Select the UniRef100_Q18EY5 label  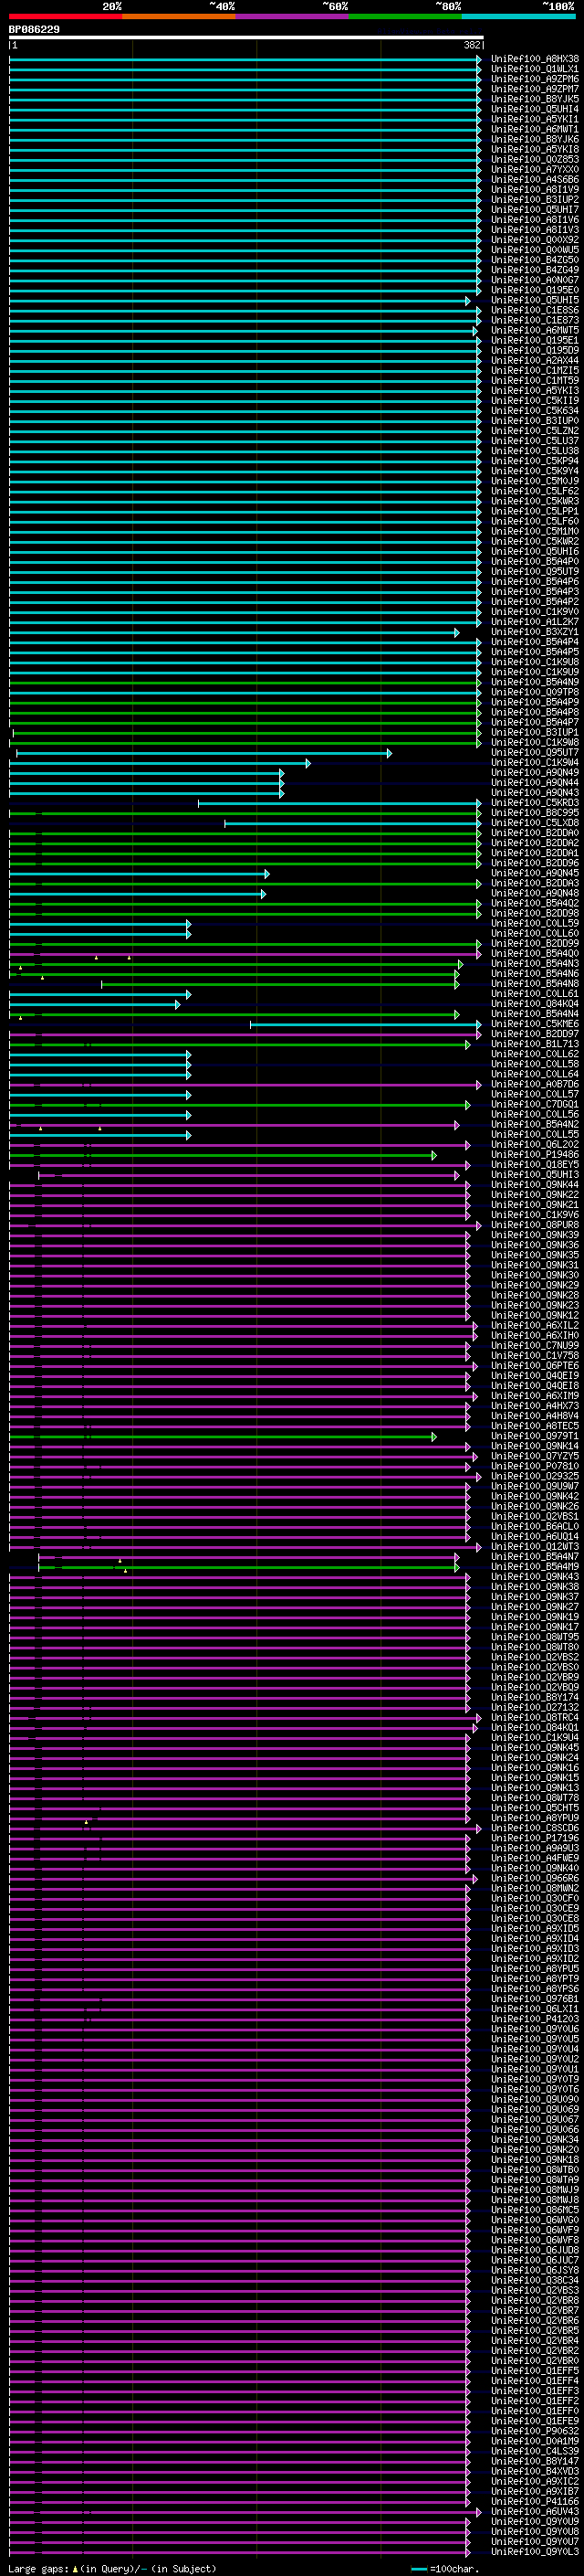[535, 1165]
